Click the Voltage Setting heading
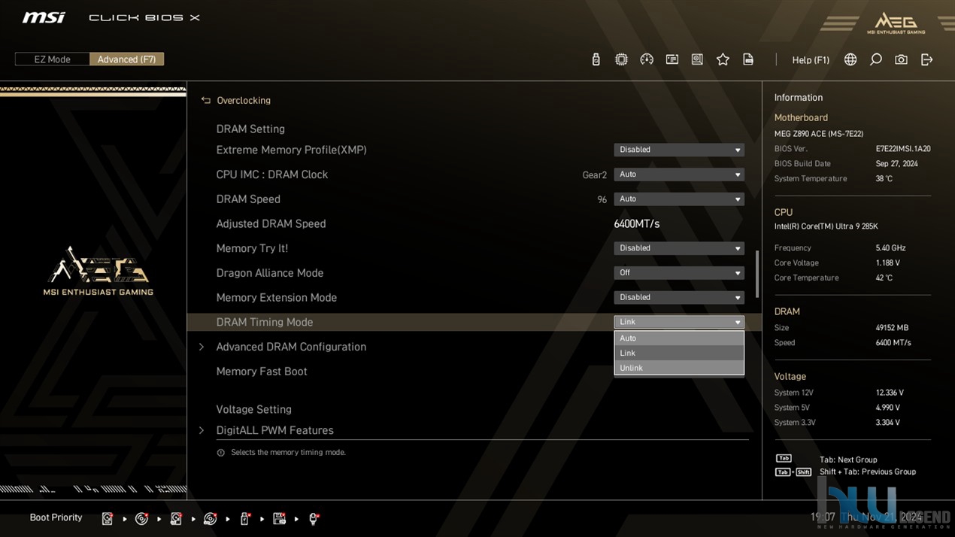Viewport: 955px width, 537px height. pyautogui.click(x=253, y=410)
